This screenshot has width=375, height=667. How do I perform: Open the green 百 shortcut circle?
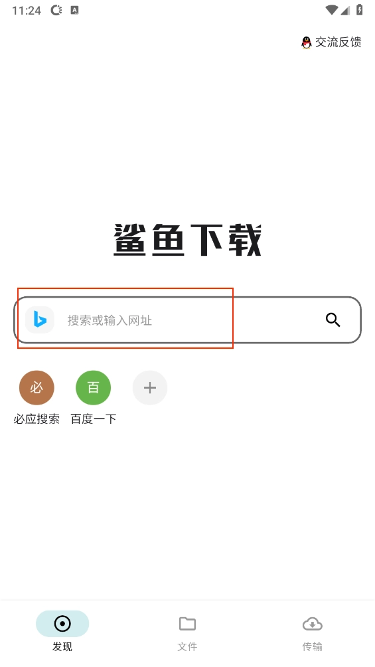93,387
